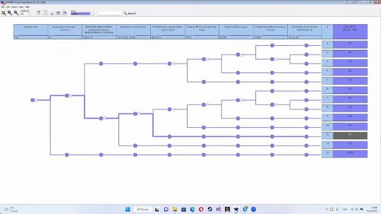Select last node on highlighted sequence 11 branch
Image resolution: width=381 pixels, height=214 pixels.
point(307,137)
